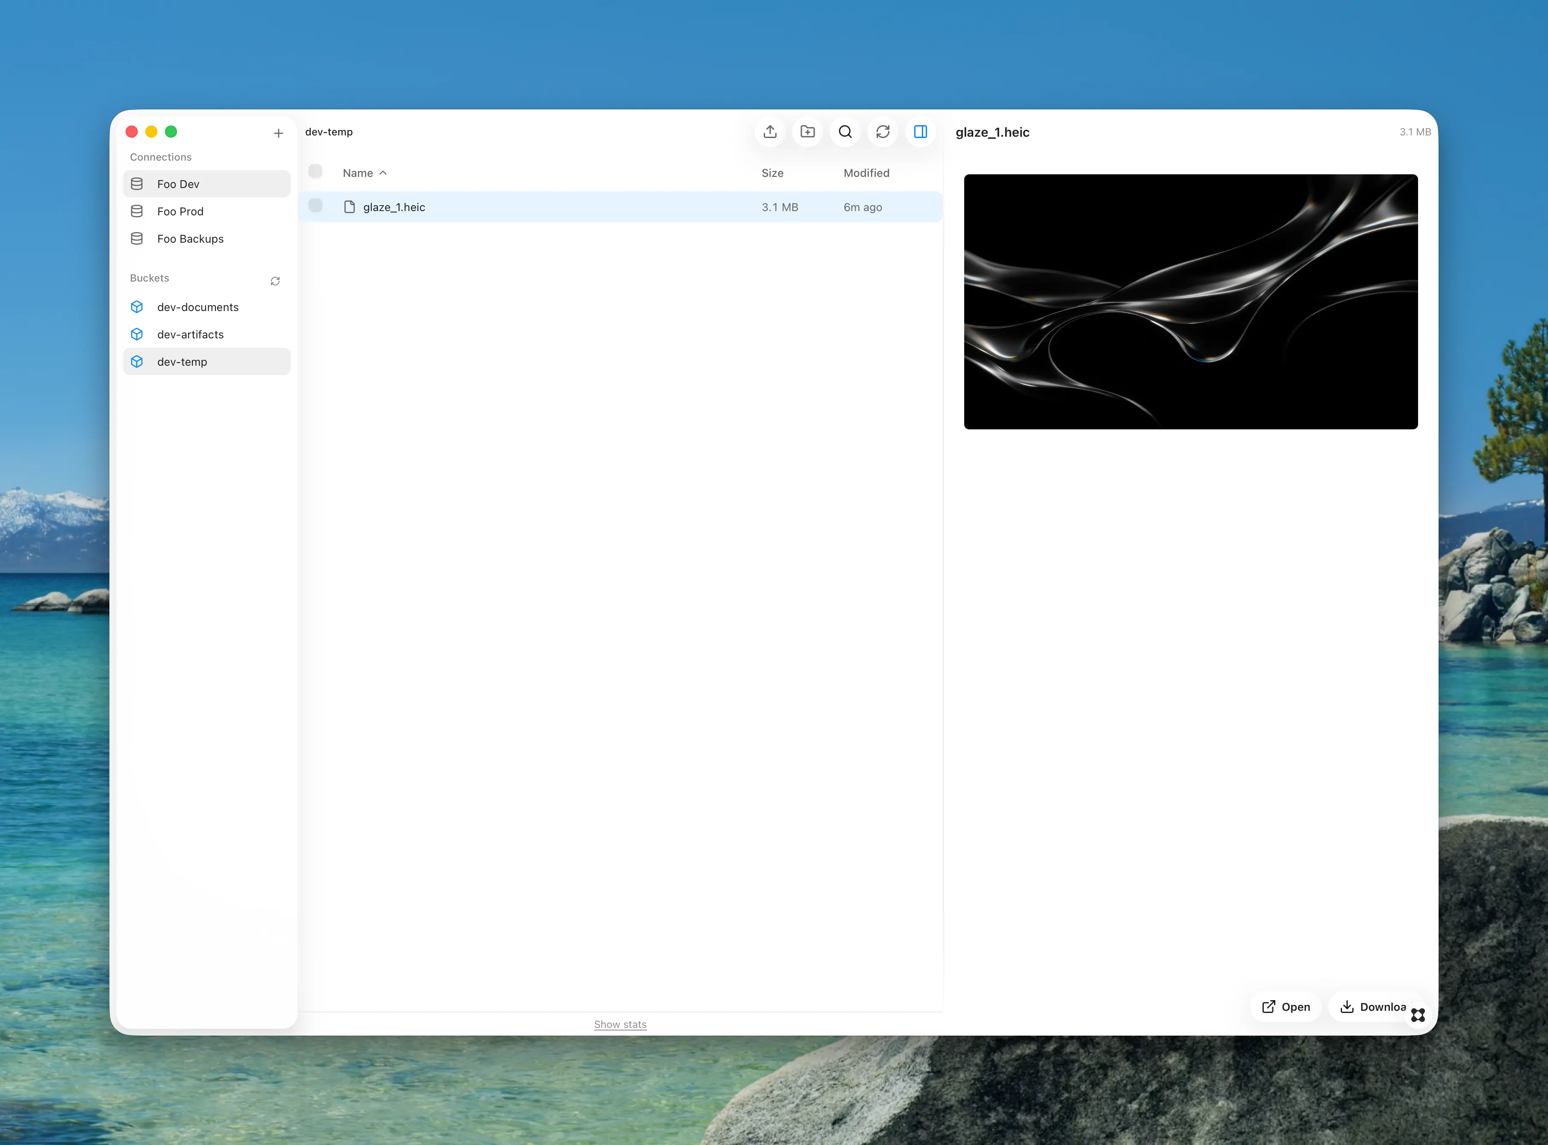Click the upload icon in toolbar
The width and height of the screenshot is (1548, 1145).
pos(769,132)
